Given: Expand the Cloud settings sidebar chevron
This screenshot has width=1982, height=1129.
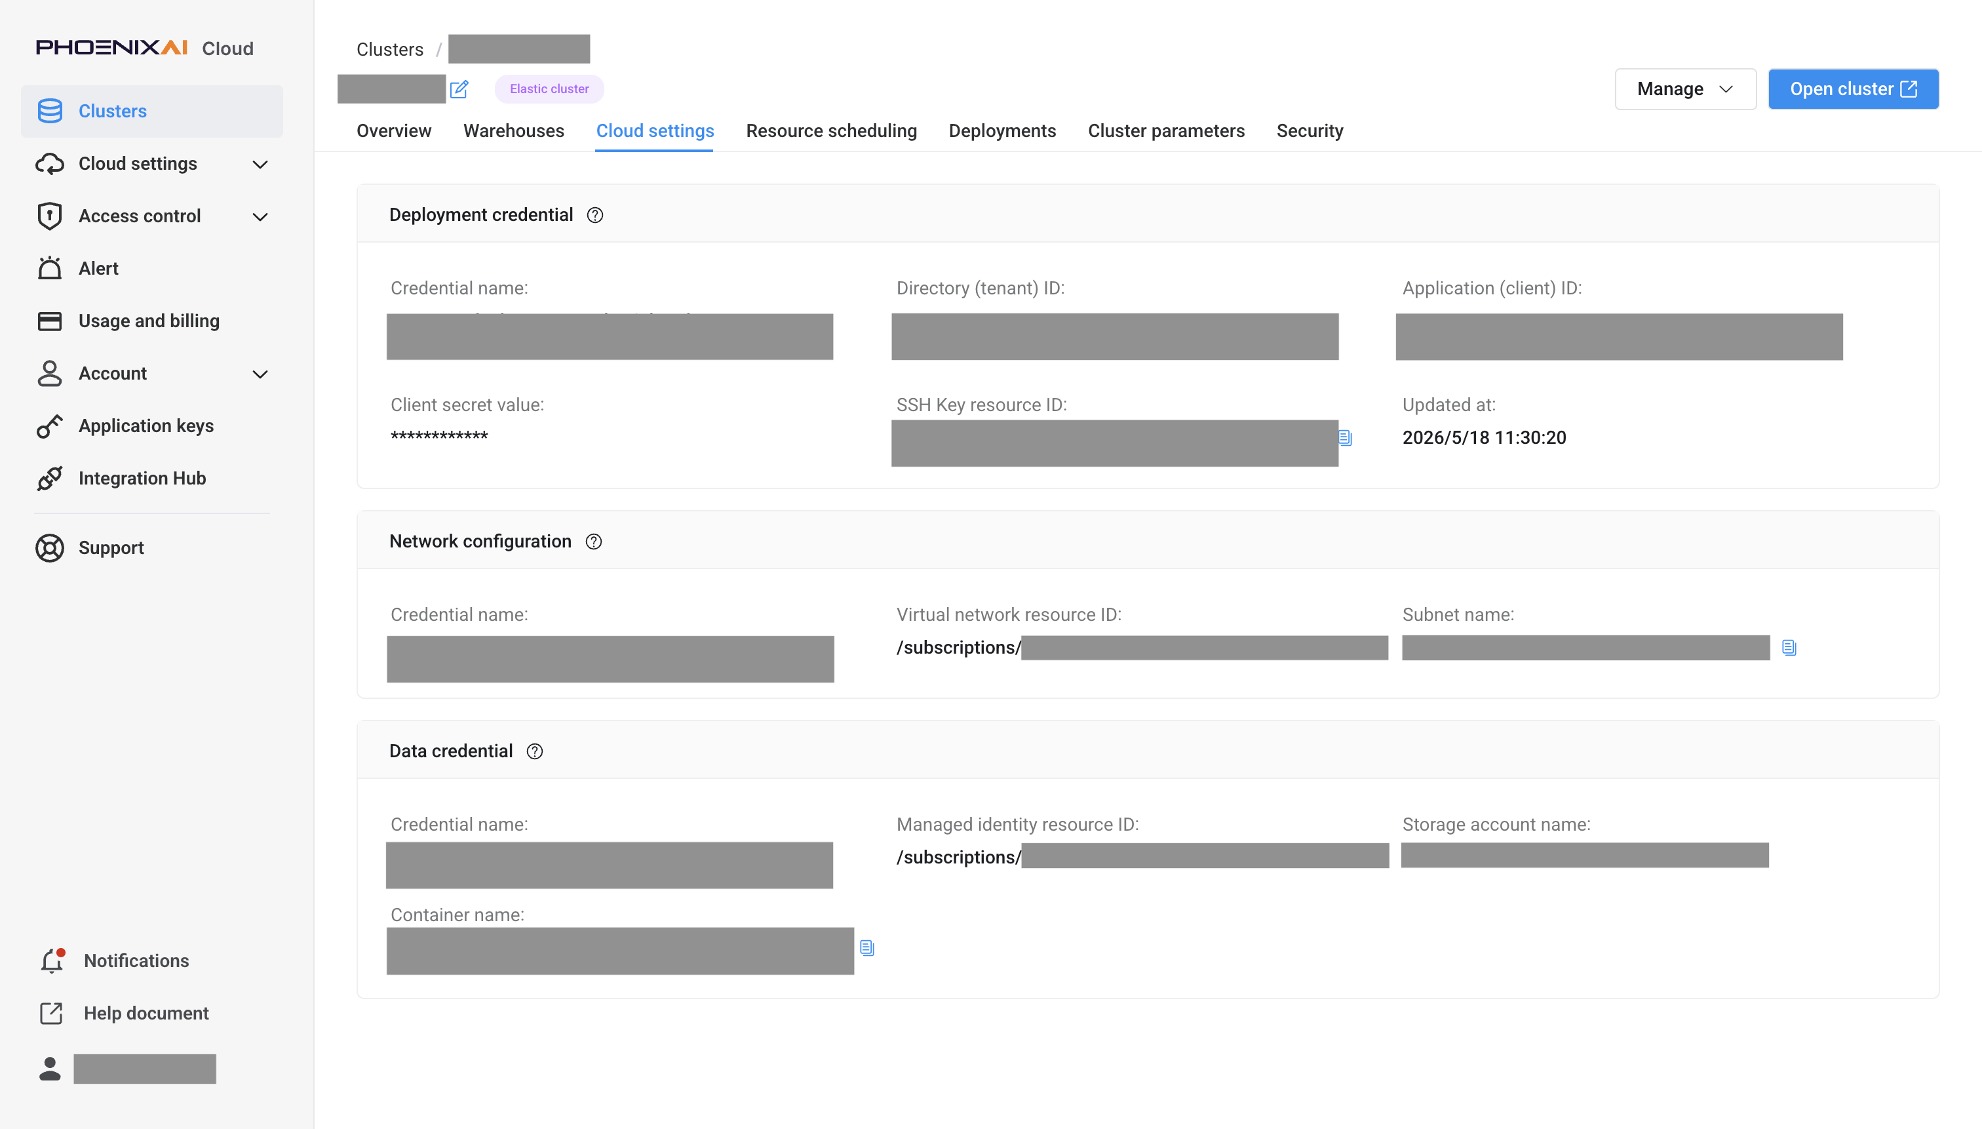Looking at the screenshot, I should pyautogui.click(x=260, y=165).
